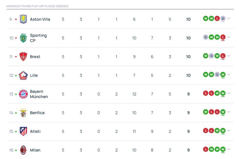Image resolution: width=239 pixels, height=159 pixels.
Task: Click the Atleti club crest
Action: 23,131
